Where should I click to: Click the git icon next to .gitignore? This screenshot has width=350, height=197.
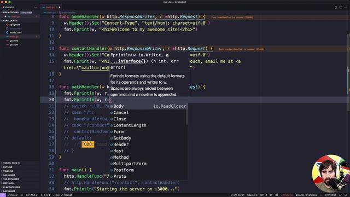7,25
